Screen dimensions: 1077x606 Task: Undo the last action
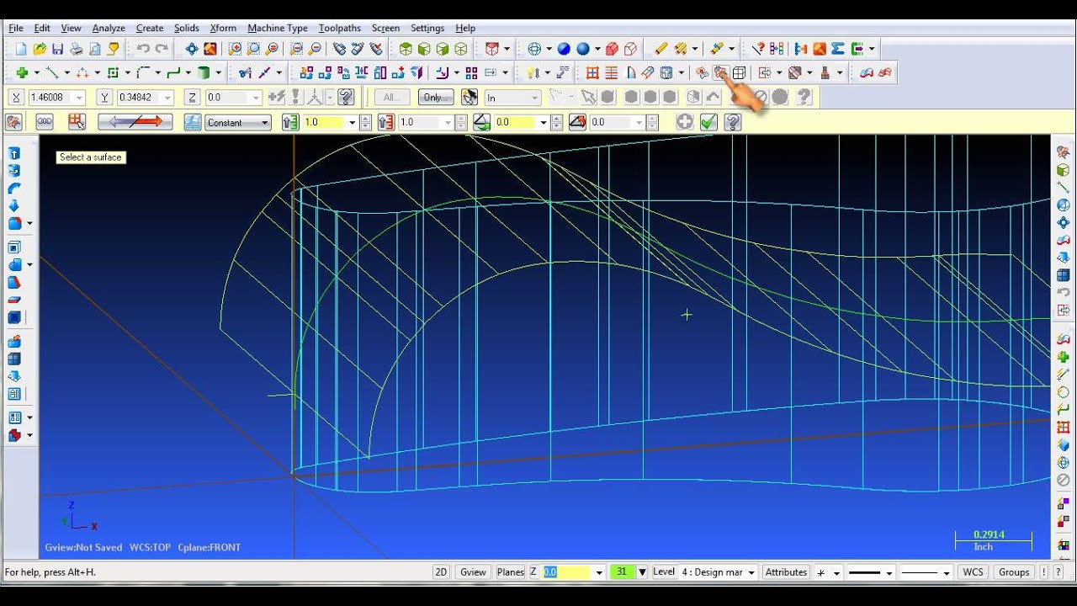[x=143, y=49]
